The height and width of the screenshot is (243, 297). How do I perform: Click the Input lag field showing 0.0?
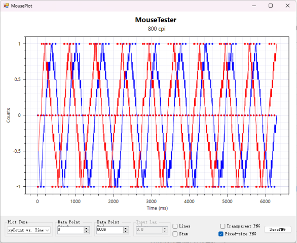click(148, 230)
